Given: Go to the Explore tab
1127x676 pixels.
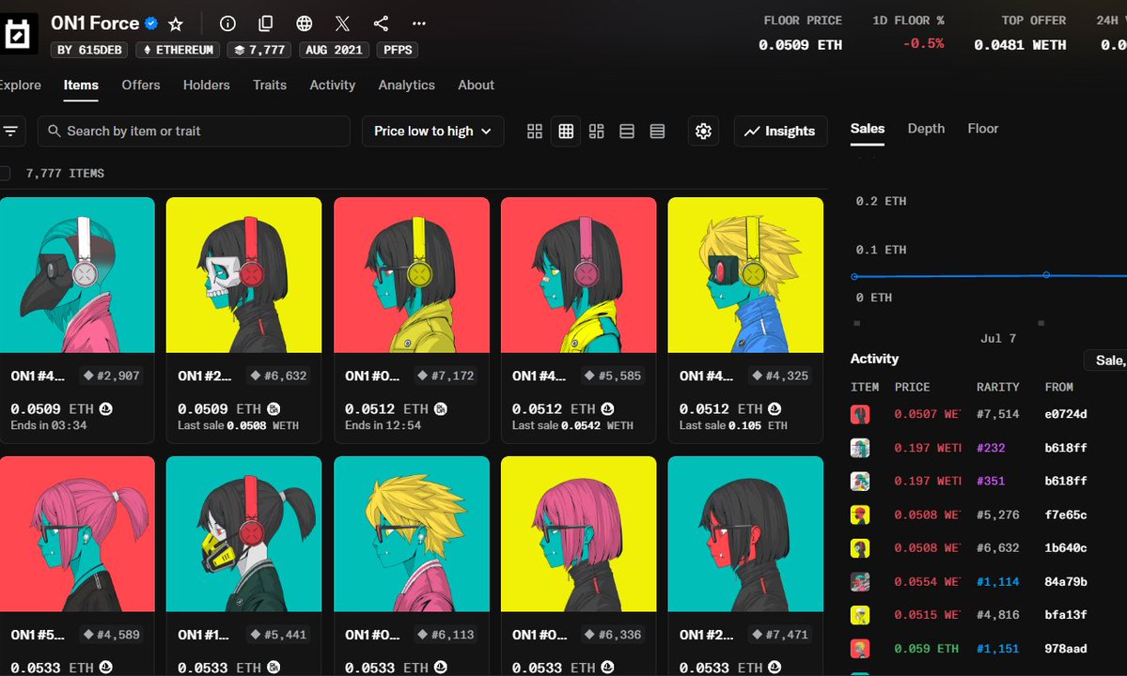Looking at the screenshot, I should click(x=20, y=84).
